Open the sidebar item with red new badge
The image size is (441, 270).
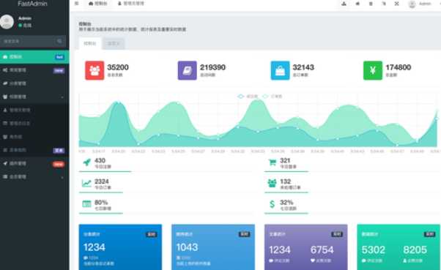click(34, 163)
